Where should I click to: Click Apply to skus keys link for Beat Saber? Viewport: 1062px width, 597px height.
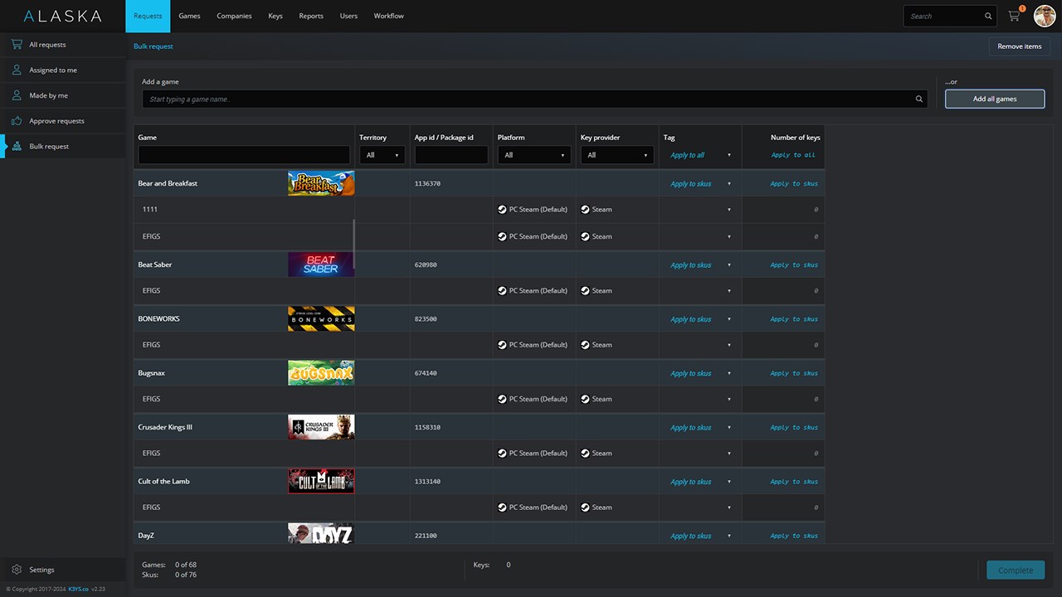pyautogui.click(x=794, y=265)
